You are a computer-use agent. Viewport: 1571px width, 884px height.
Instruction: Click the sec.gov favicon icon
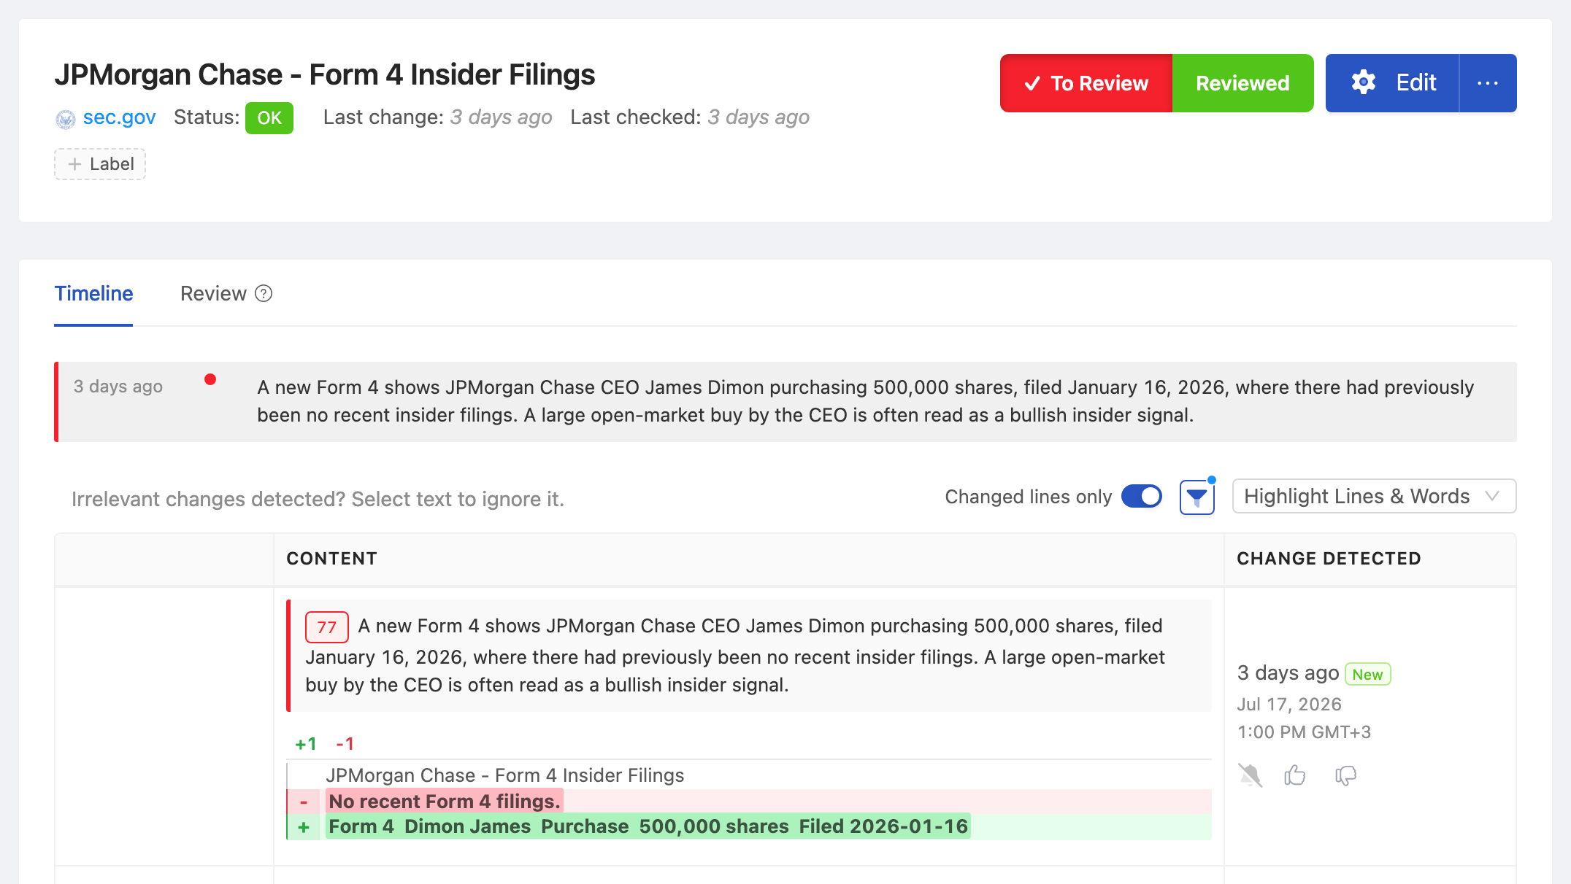pyautogui.click(x=66, y=118)
